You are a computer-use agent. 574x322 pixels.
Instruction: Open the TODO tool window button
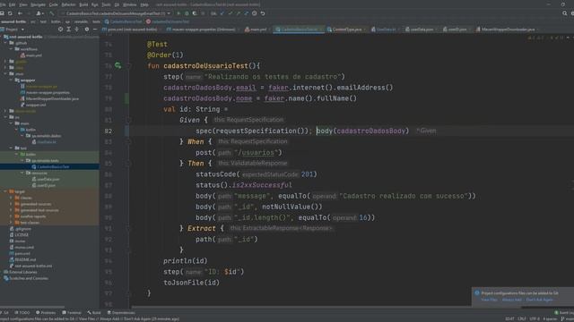coord(22,313)
